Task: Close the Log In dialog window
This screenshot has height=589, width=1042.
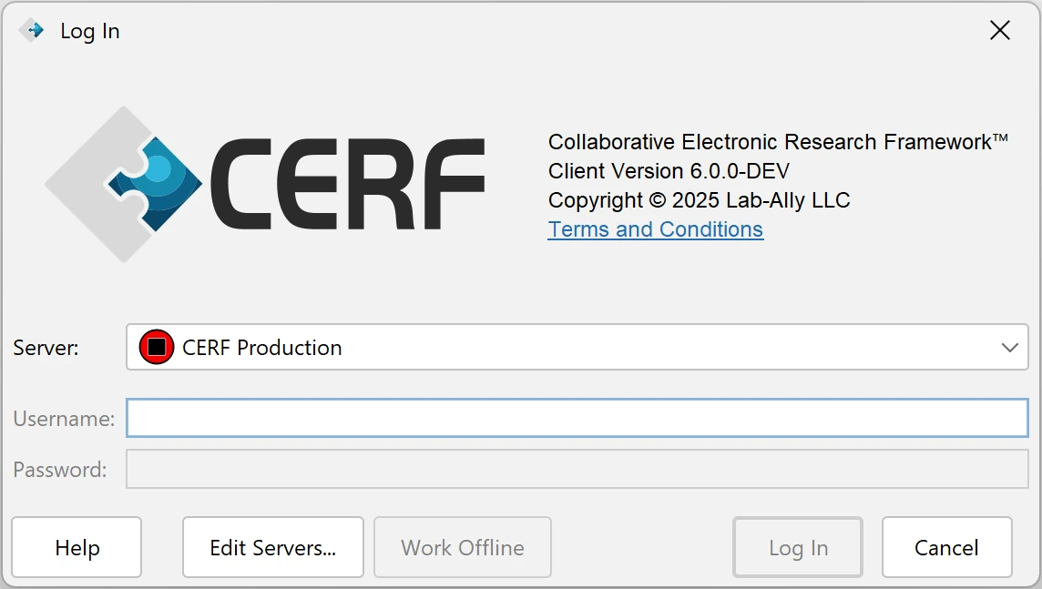Action: click(x=999, y=31)
